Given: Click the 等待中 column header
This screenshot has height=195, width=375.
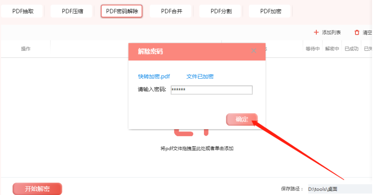Looking at the screenshot, I should [x=313, y=49].
